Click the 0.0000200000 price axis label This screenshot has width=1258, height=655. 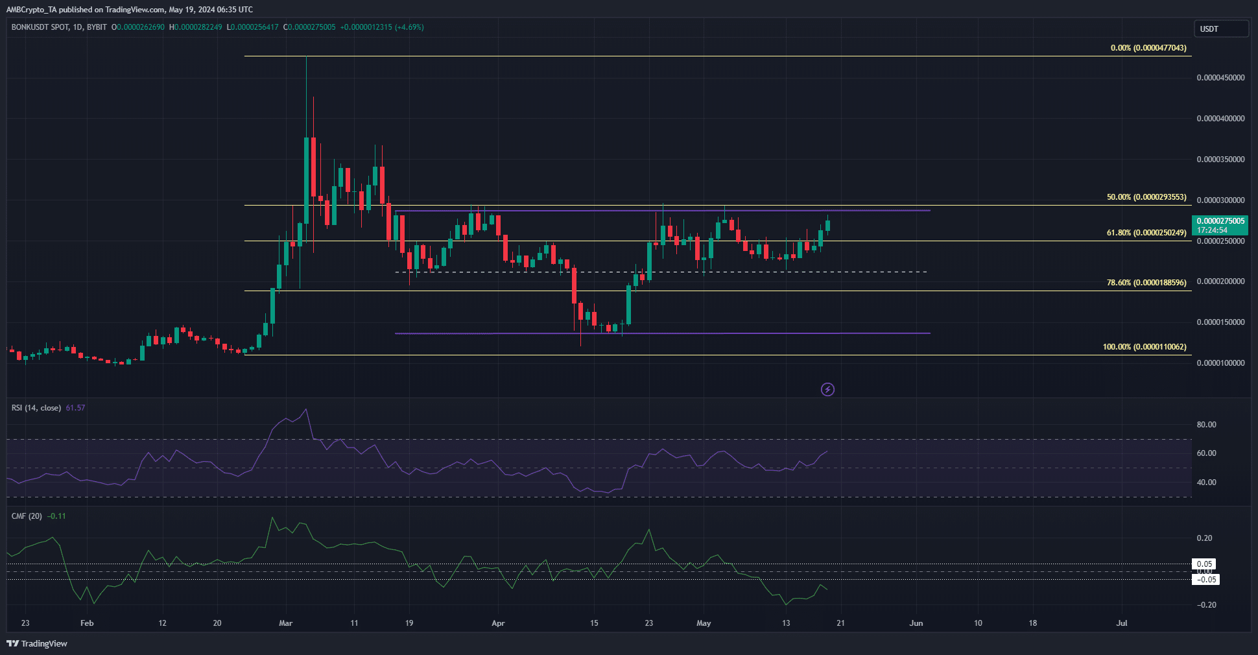tap(1220, 281)
